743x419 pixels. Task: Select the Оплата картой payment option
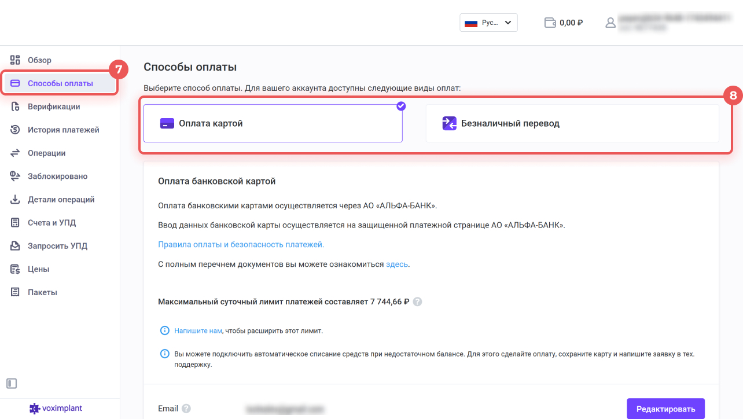click(273, 123)
